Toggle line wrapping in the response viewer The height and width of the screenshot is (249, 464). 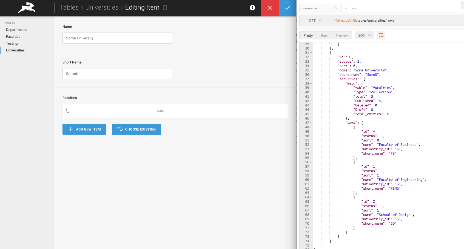point(381,35)
